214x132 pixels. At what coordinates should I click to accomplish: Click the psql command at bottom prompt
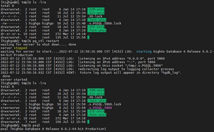(36, 125)
